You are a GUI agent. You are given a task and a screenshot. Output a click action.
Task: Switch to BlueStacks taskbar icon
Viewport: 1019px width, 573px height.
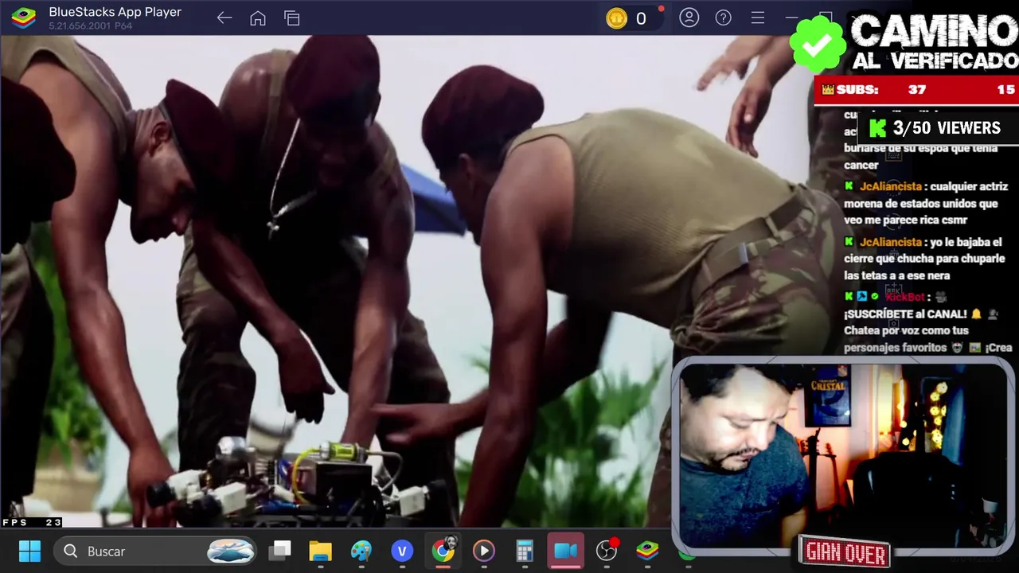pos(647,551)
